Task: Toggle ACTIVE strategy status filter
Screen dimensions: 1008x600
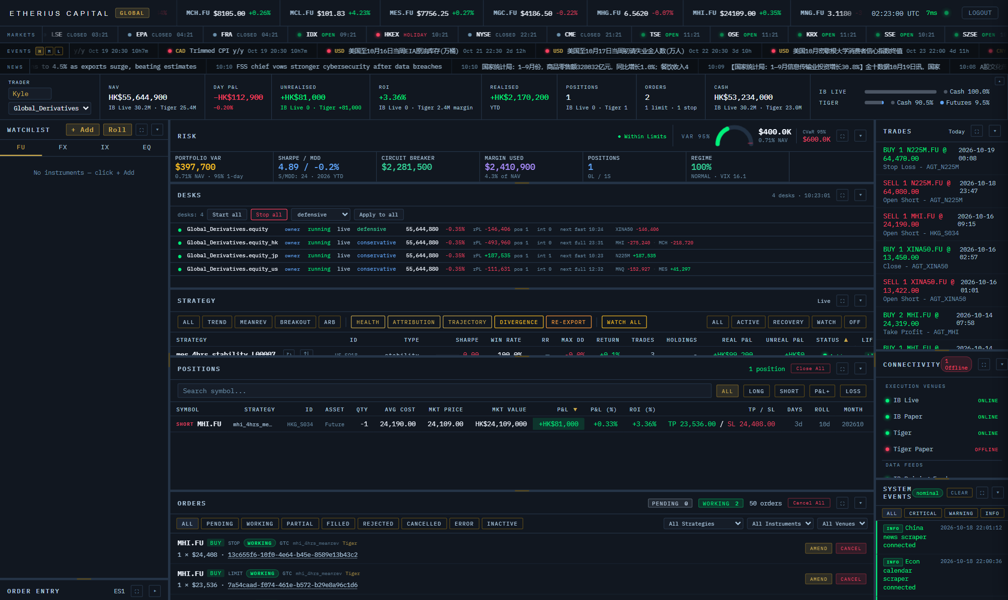Action: tap(748, 322)
